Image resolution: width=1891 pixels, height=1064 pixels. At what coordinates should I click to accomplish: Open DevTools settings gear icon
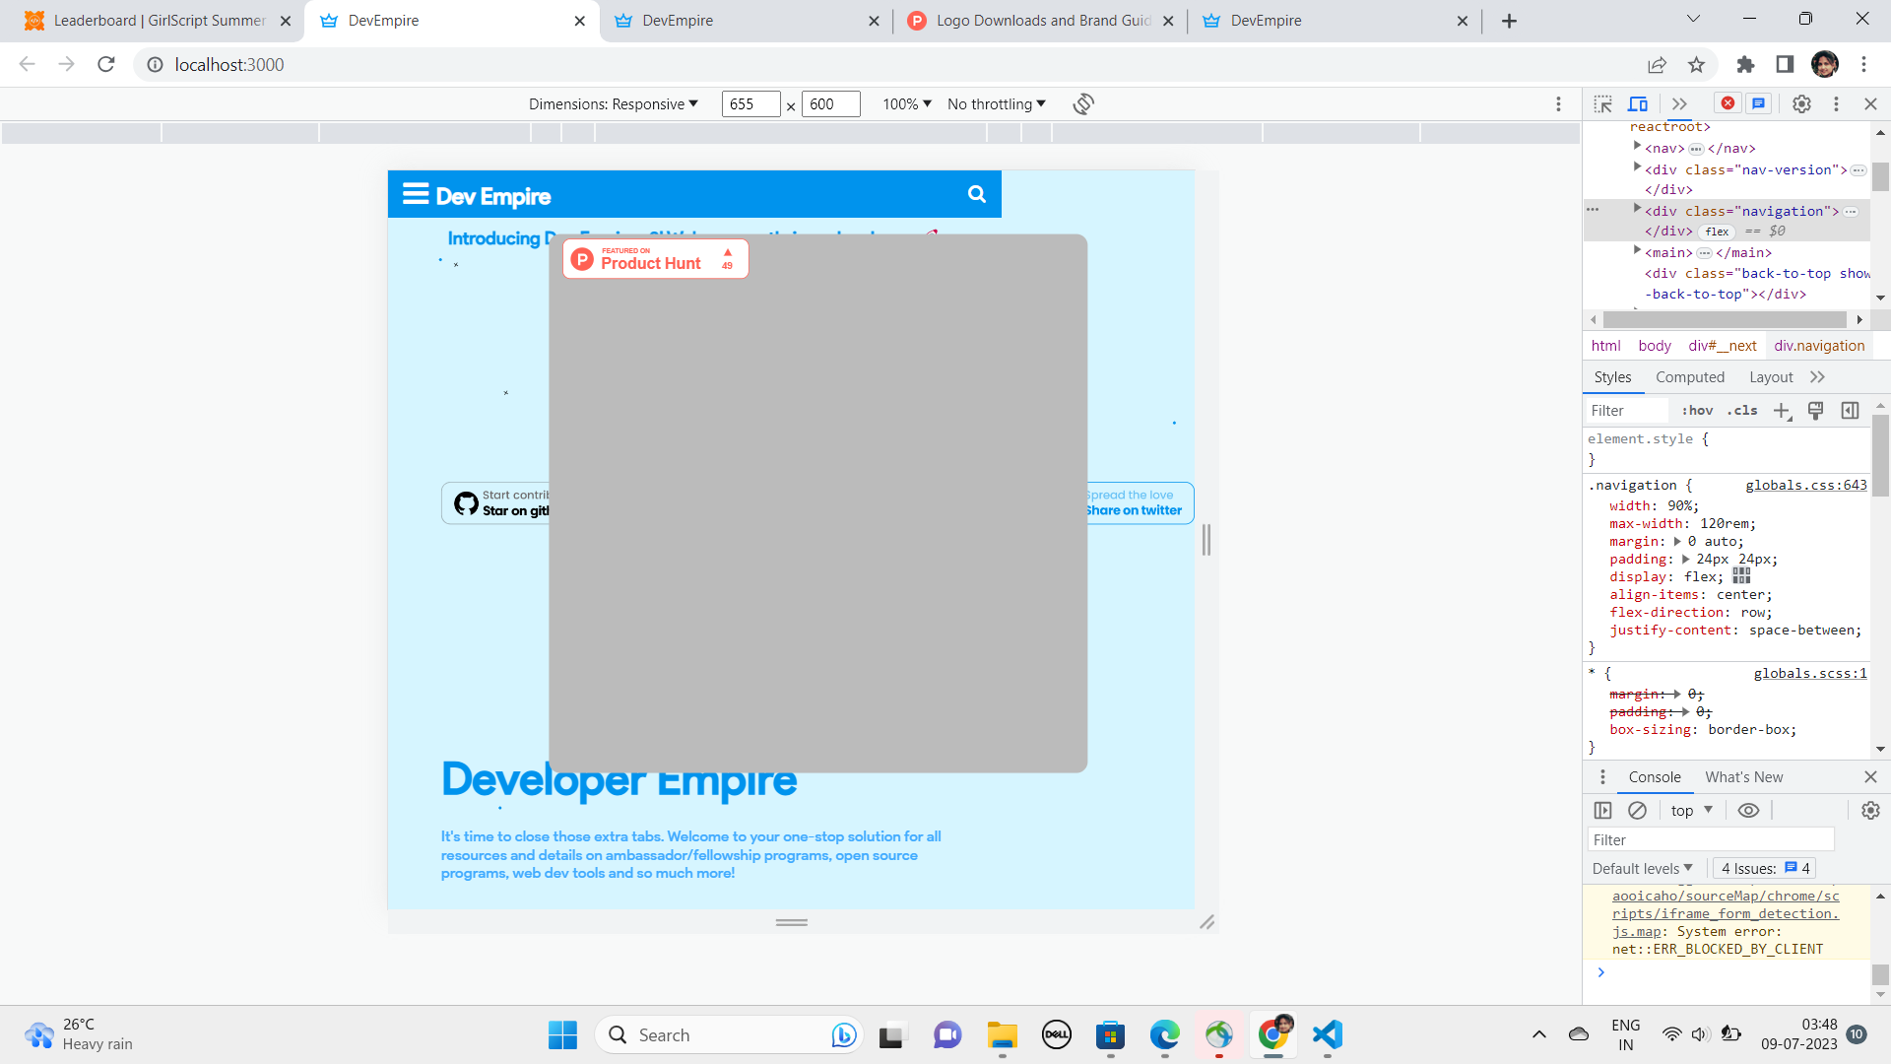[1801, 104]
